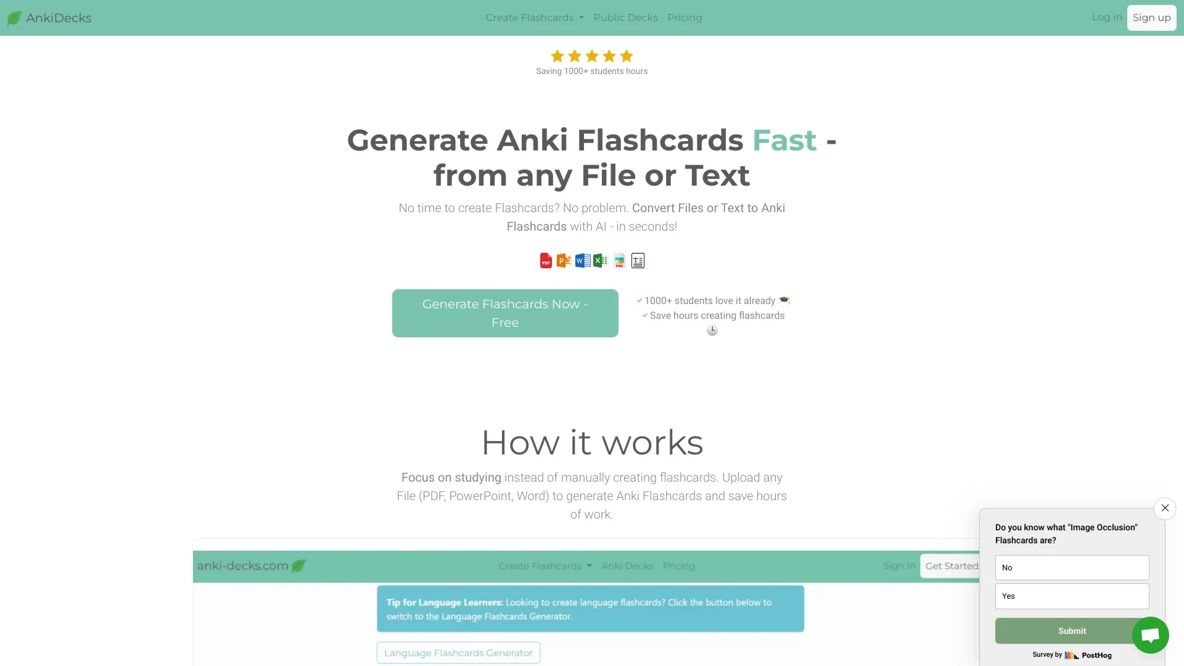Expand the Create Flashcards dropdown menu

(x=534, y=17)
